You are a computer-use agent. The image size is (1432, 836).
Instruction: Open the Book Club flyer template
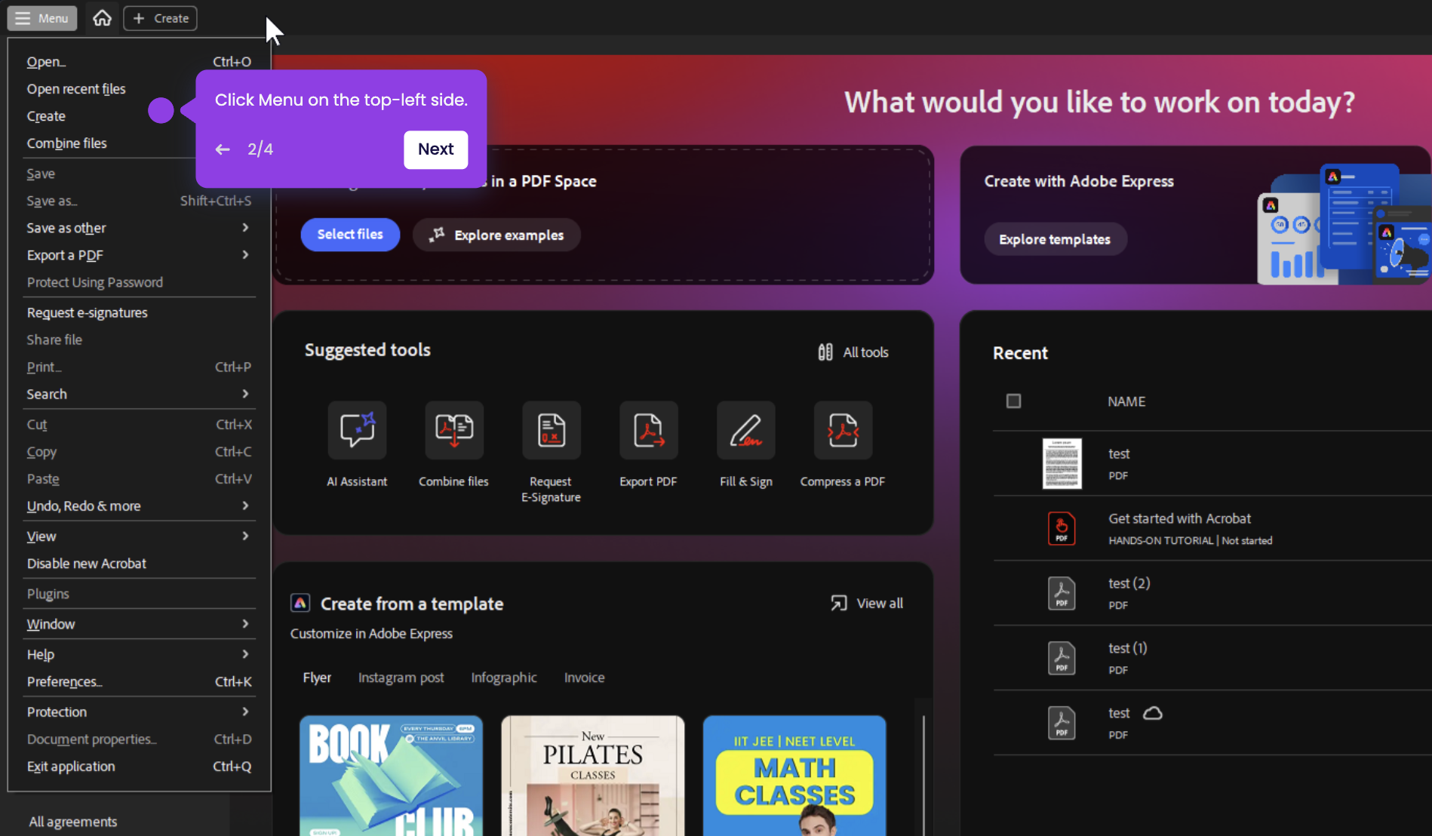pos(391,776)
